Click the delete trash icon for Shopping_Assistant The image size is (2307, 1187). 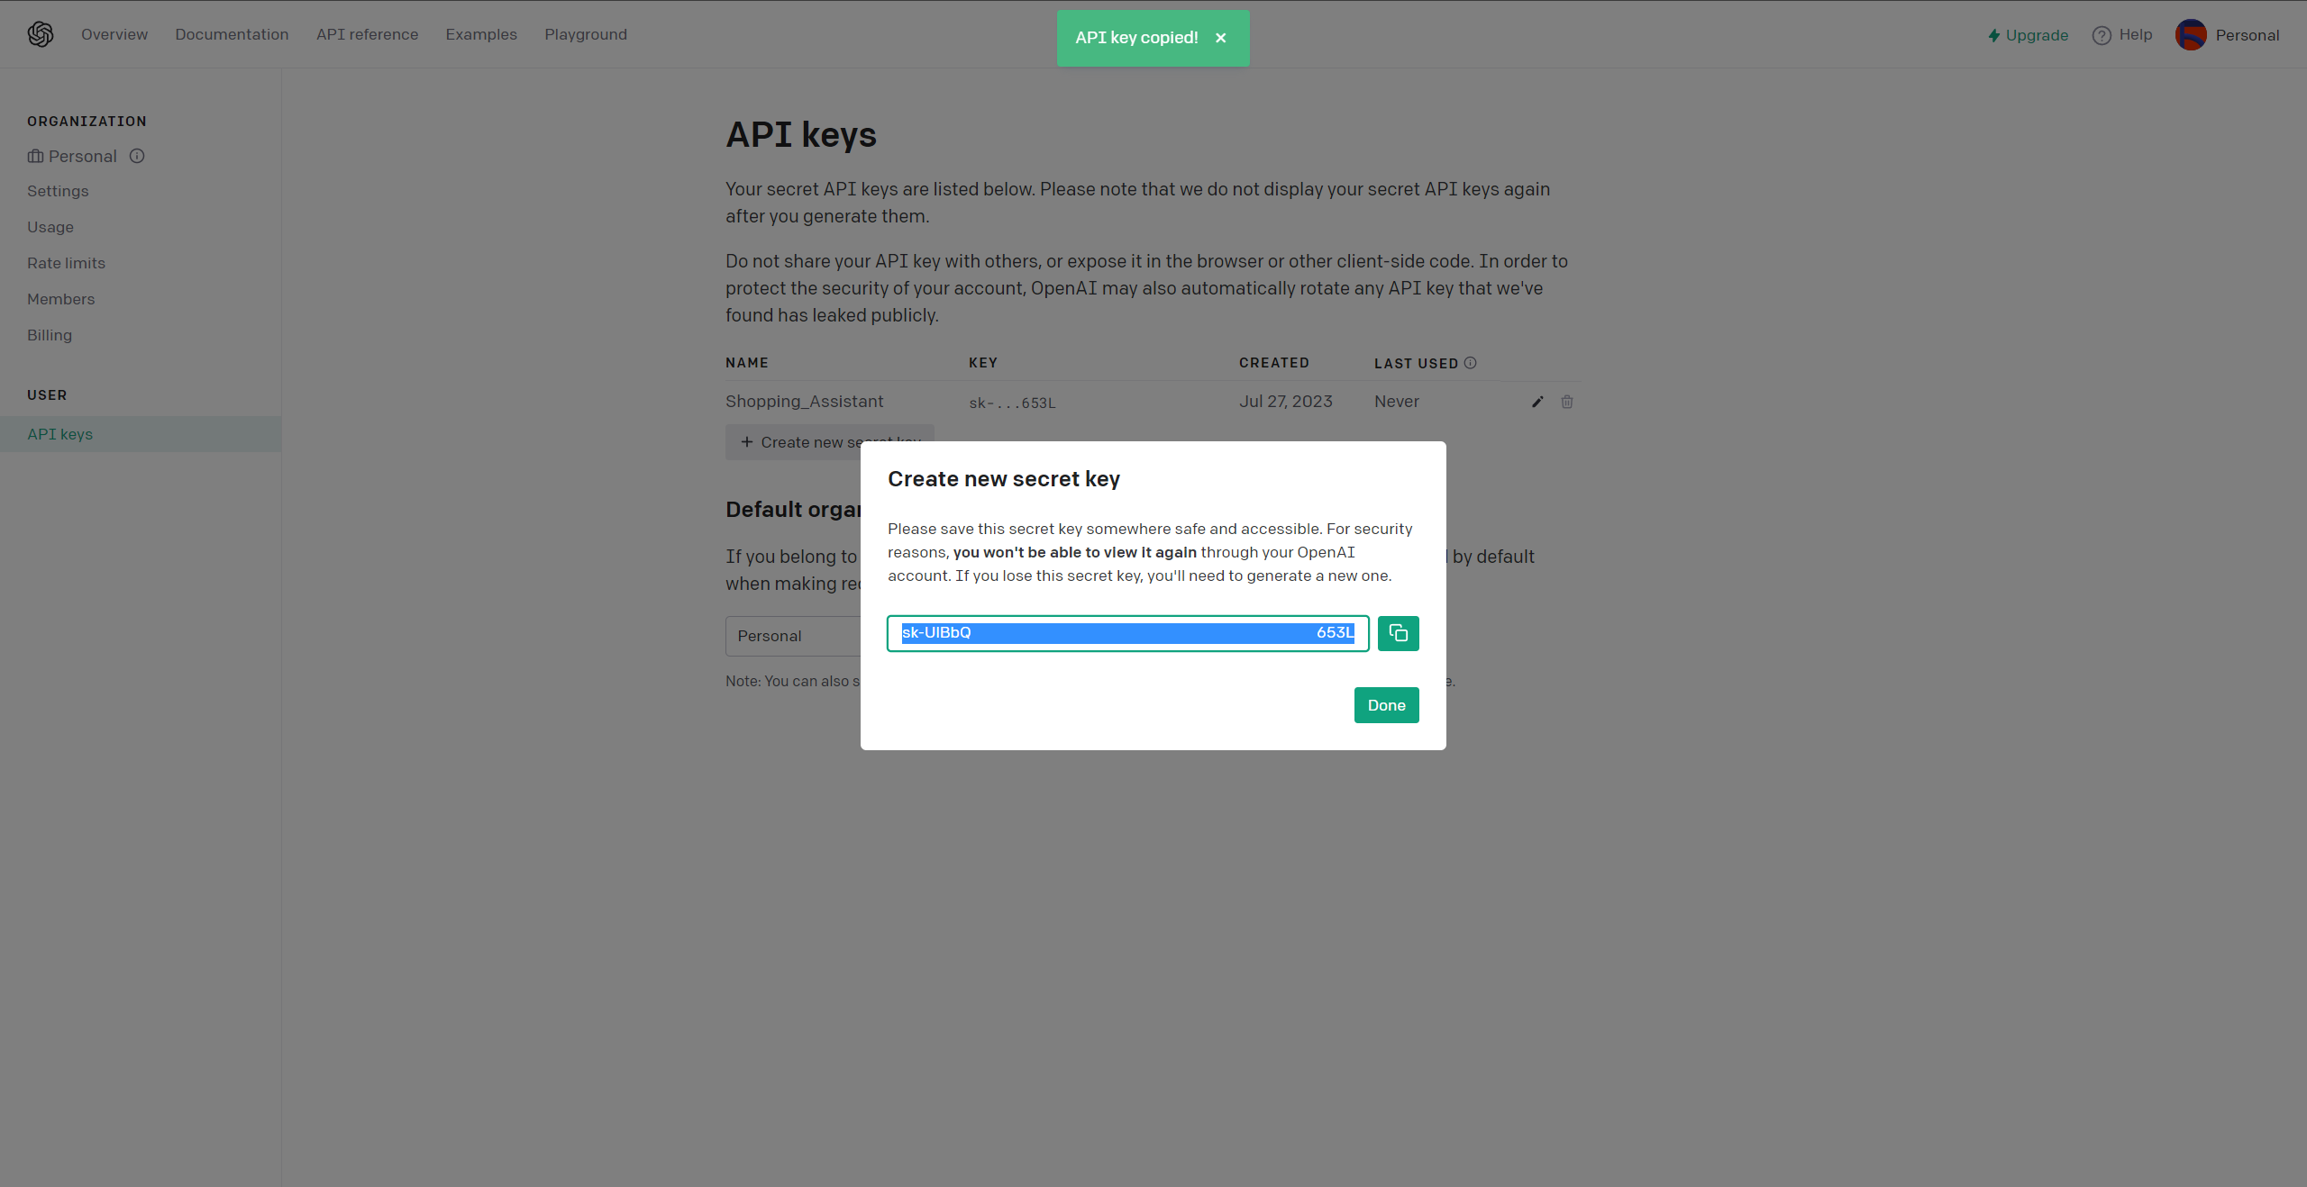tap(1566, 401)
